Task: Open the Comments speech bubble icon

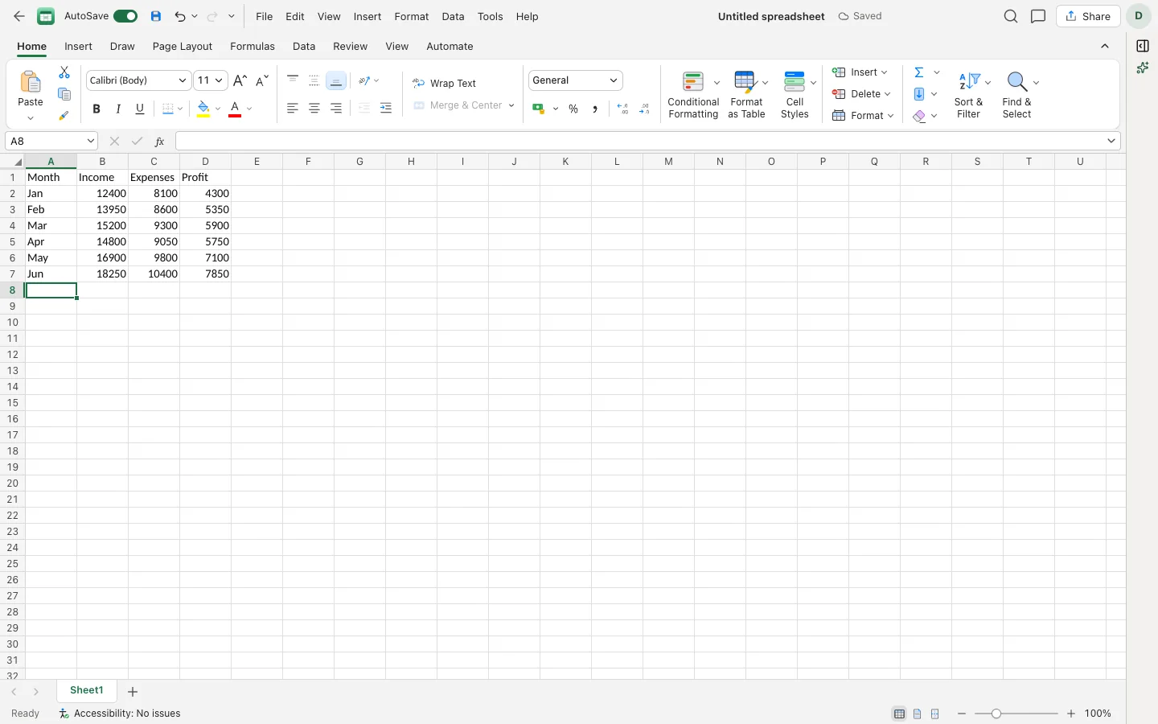Action: [x=1038, y=16]
